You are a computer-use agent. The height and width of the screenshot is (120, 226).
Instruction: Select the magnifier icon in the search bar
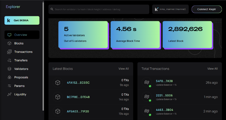coord(52,9)
